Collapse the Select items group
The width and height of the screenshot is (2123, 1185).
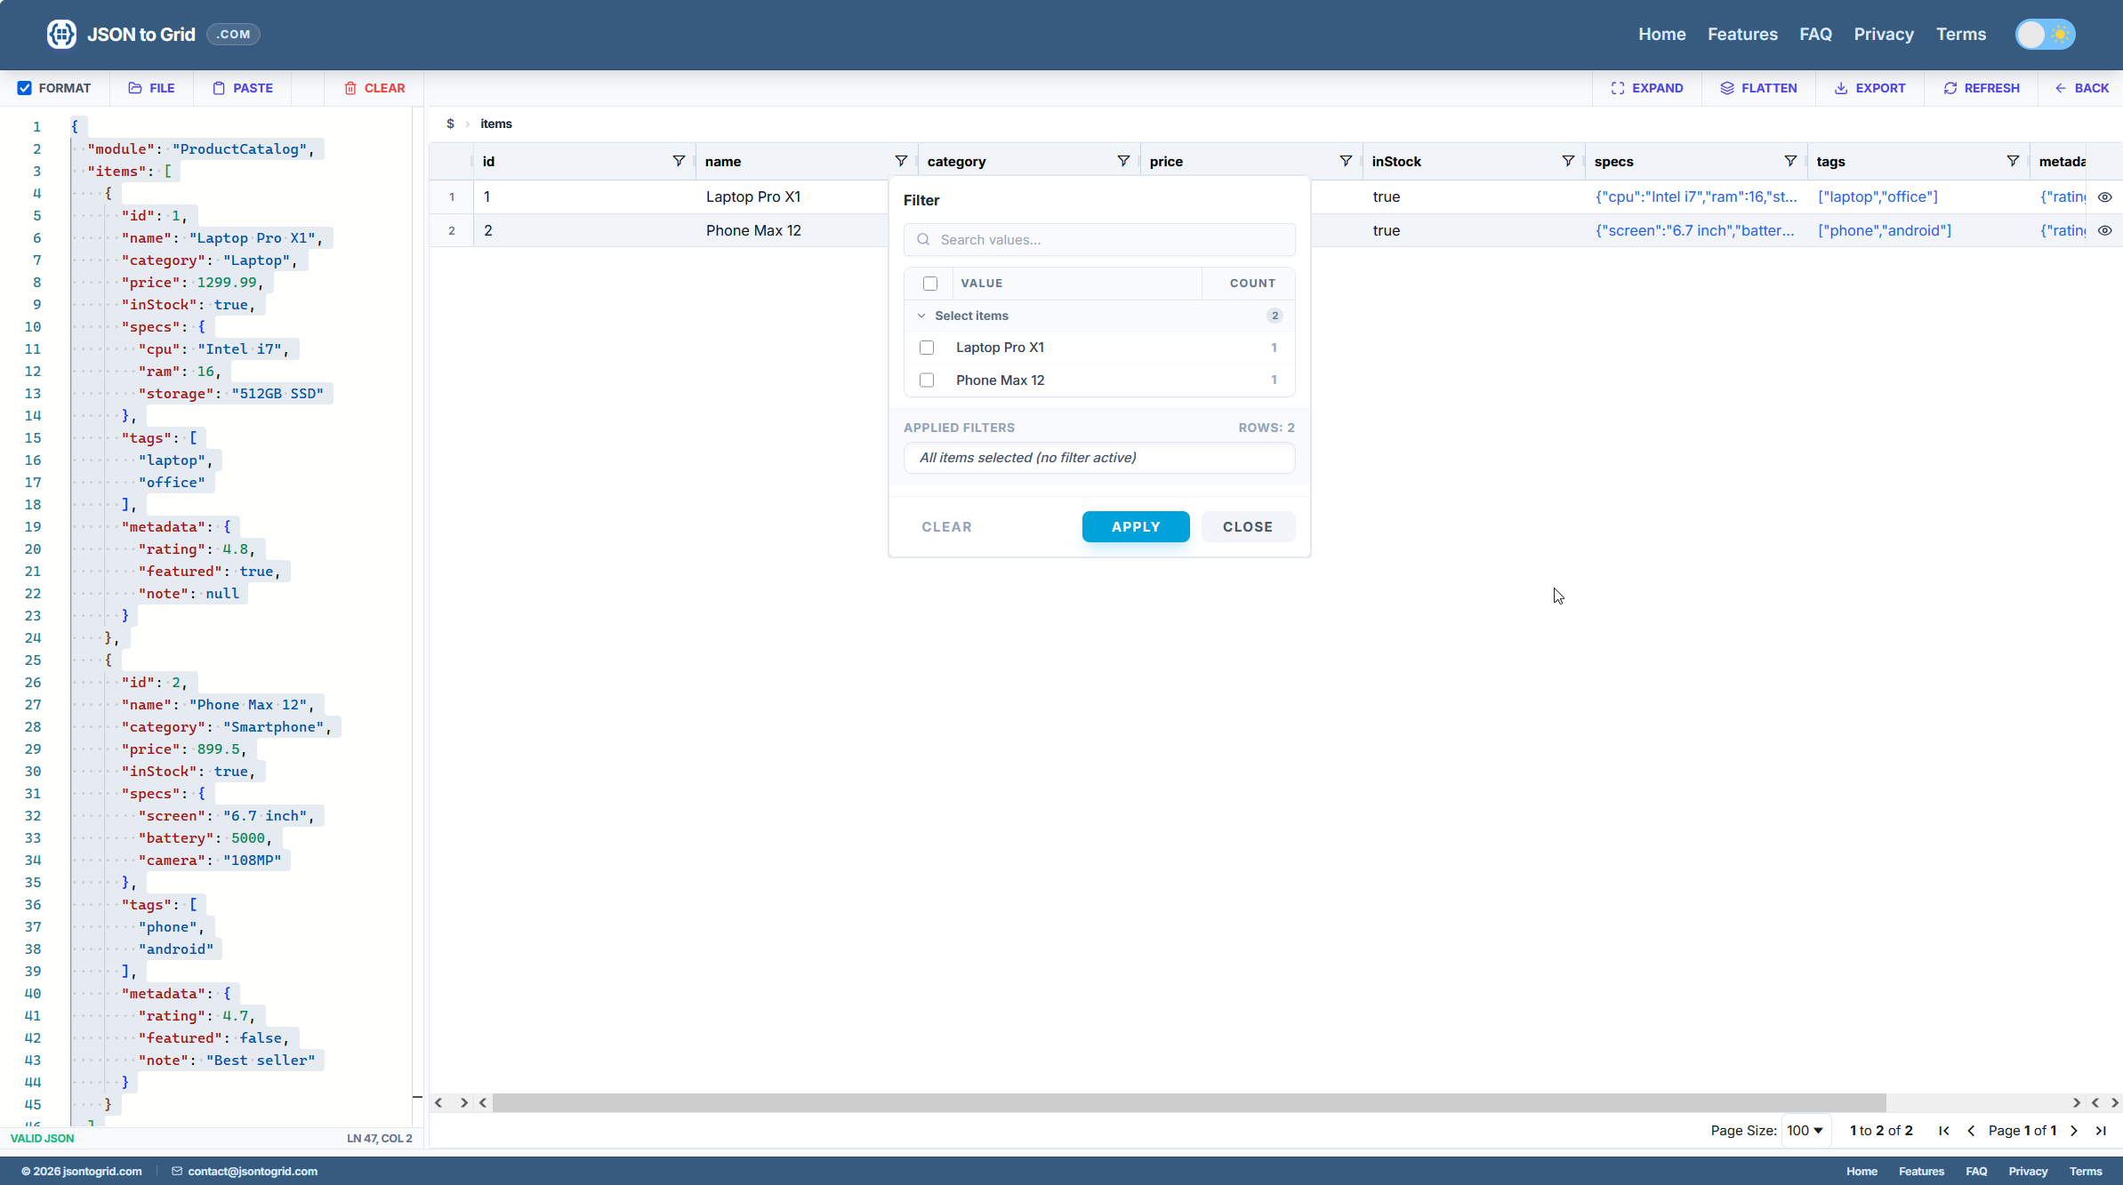[x=921, y=316]
